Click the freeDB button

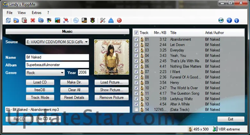coord(40,90)
